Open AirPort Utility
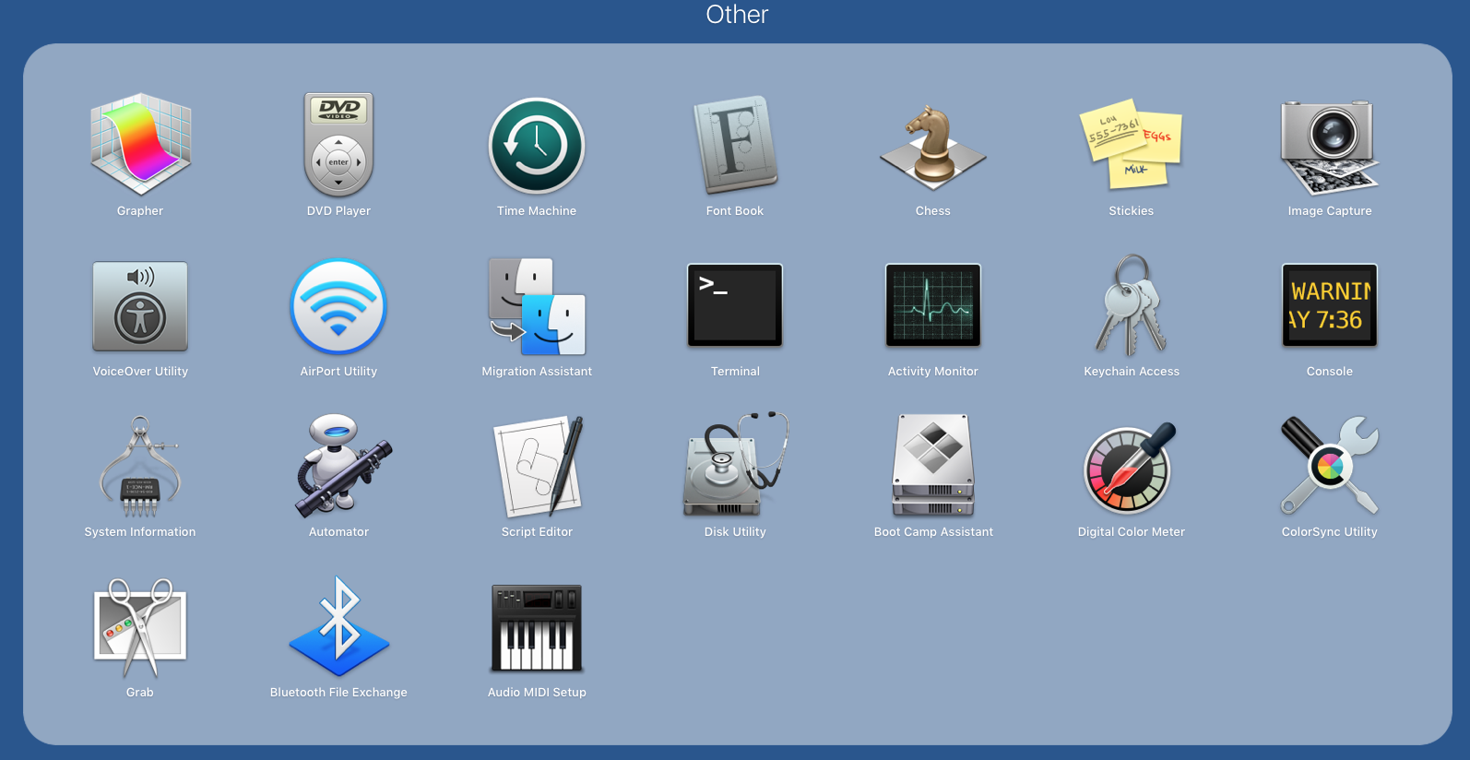This screenshot has height=760, width=1470. (338, 306)
